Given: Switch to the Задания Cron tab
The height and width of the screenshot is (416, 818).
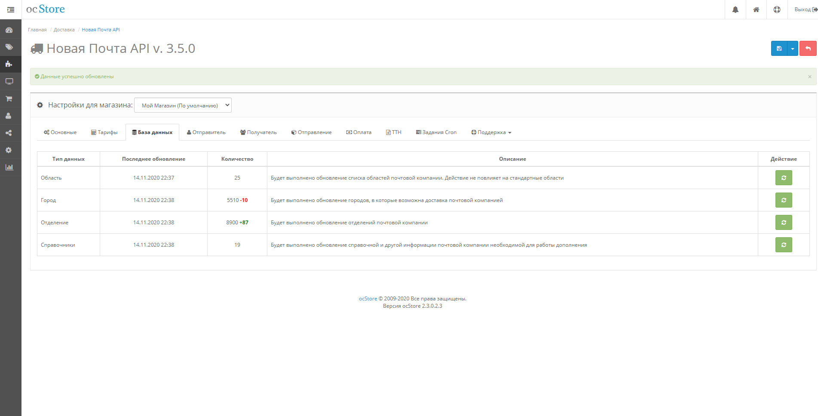Looking at the screenshot, I should (436, 132).
